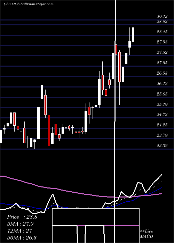Click the tall red candlestick below 27.52

pos(119,67)
